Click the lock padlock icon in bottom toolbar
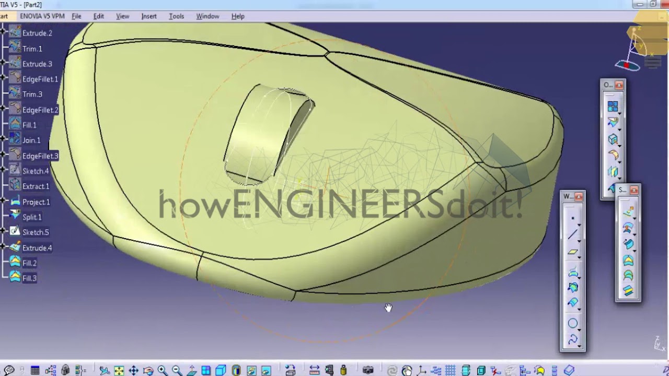Image resolution: width=669 pixels, height=376 pixels. [x=65, y=370]
